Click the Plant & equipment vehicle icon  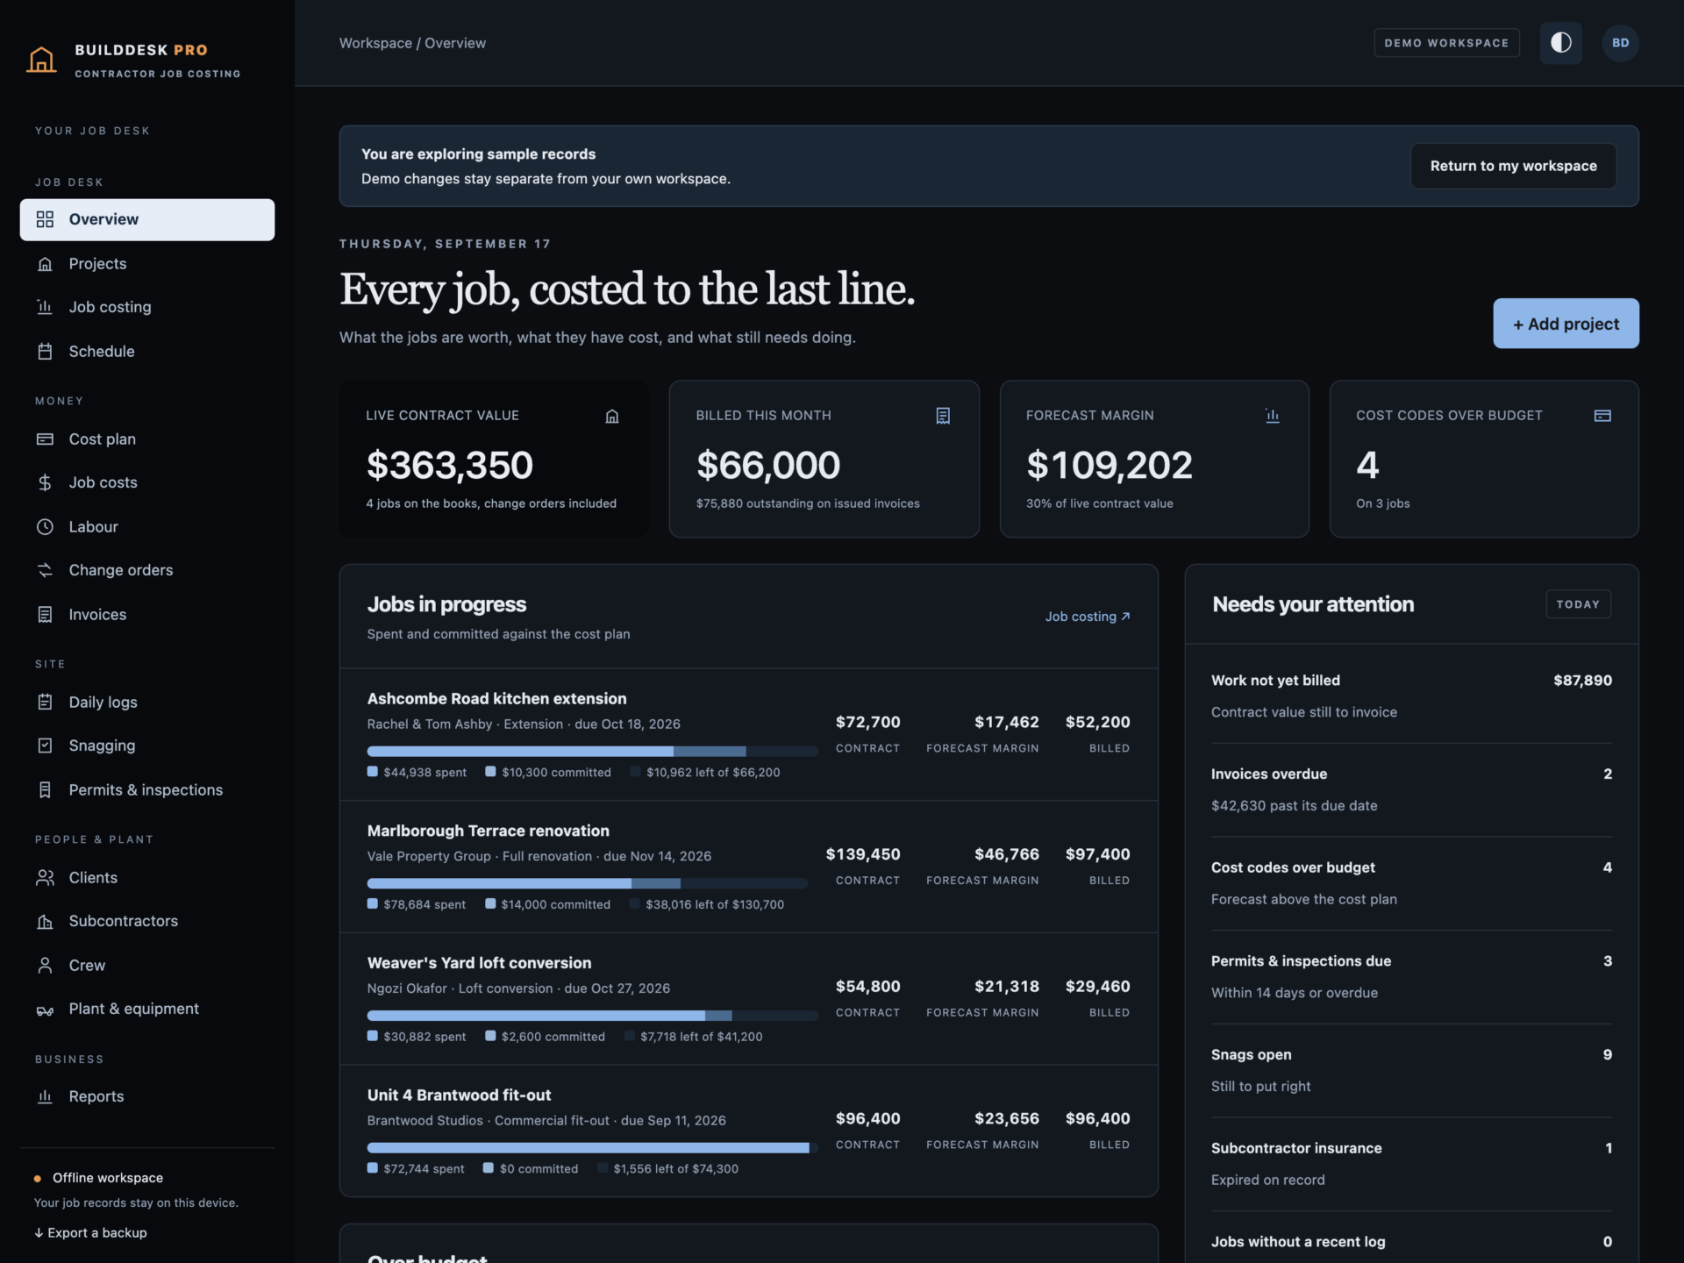(45, 1010)
